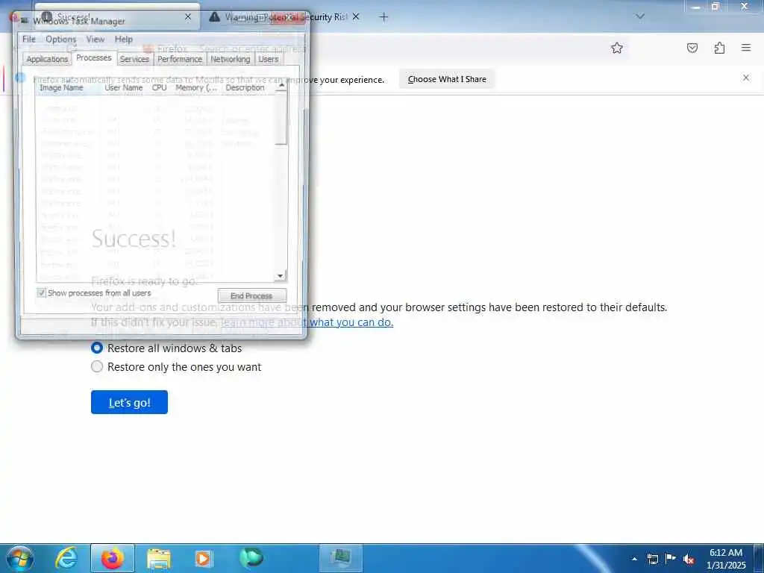The image size is (764, 573).
Task: Click the green round taskbar icon
Action: [251, 557]
